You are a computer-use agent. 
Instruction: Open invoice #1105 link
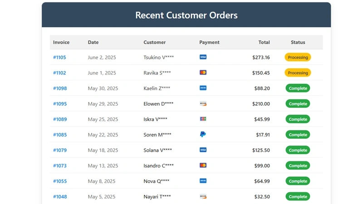pyautogui.click(x=59, y=58)
